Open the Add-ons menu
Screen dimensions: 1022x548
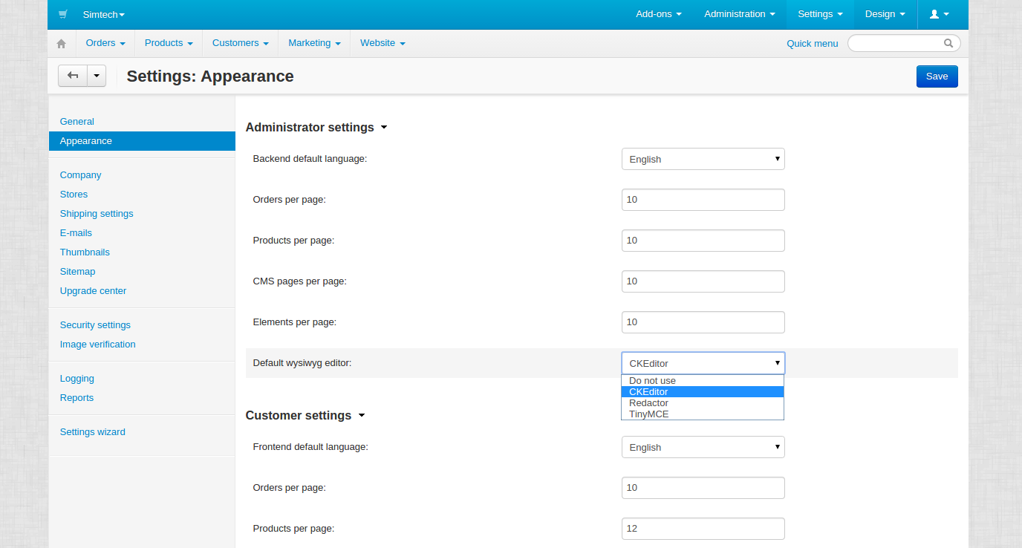pos(658,14)
